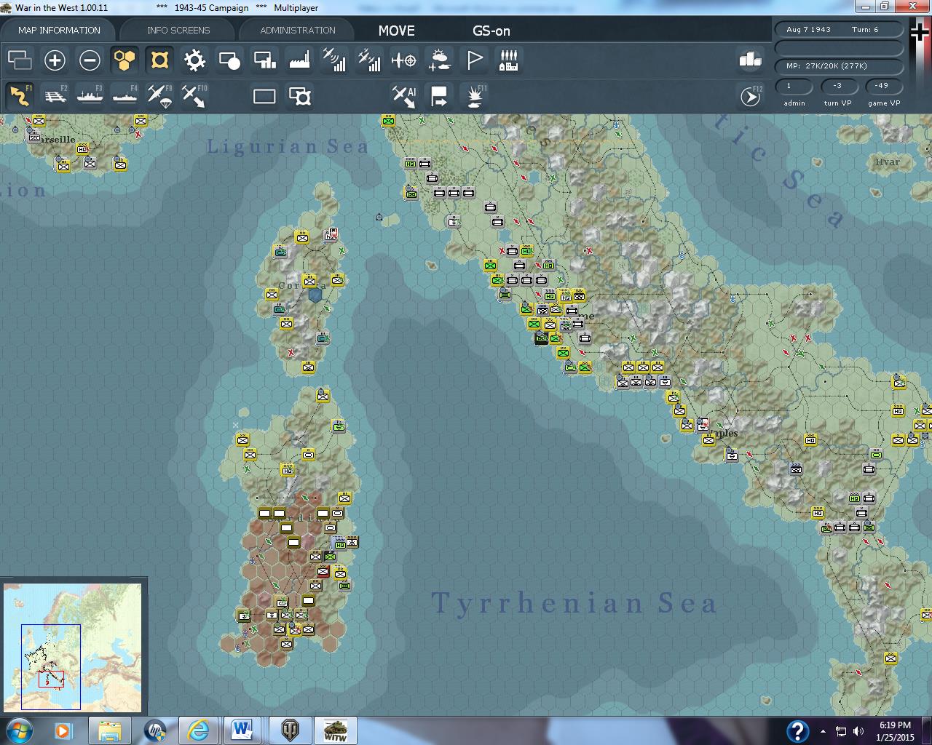Click the GS-on status label
This screenshot has height=745, width=932.
click(x=491, y=31)
